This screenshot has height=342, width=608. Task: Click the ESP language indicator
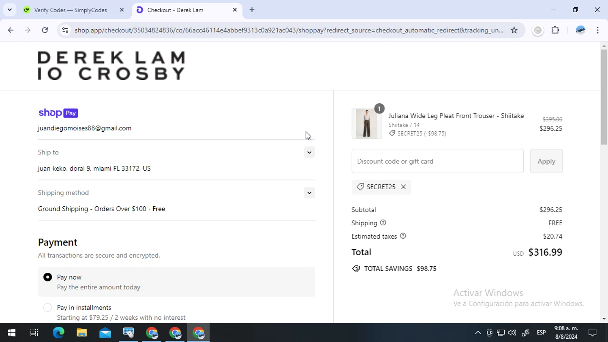[x=541, y=333]
